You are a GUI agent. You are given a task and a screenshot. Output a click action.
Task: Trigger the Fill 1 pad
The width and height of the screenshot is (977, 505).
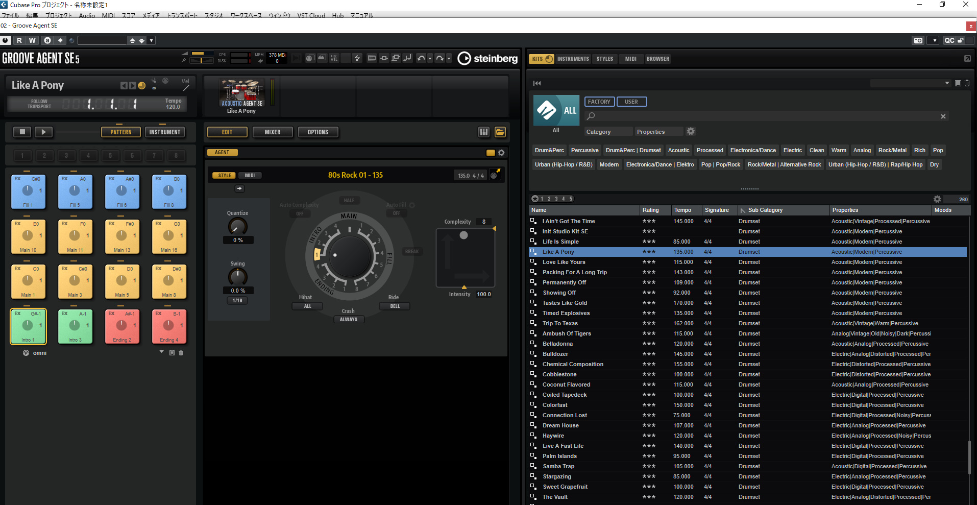point(28,191)
